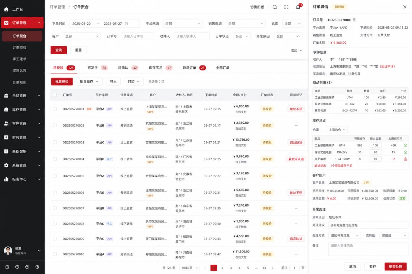The height and width of the screenshot is (274, 412).
Task: Open the 客户 dropdown filter
Action: [x=82, y=36]
